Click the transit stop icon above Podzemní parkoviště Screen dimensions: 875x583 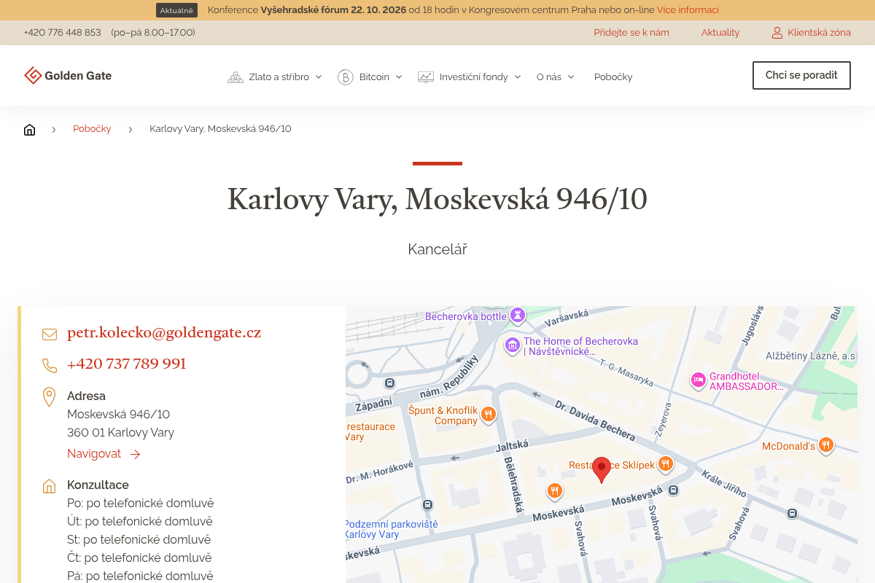tap(427, 504)
